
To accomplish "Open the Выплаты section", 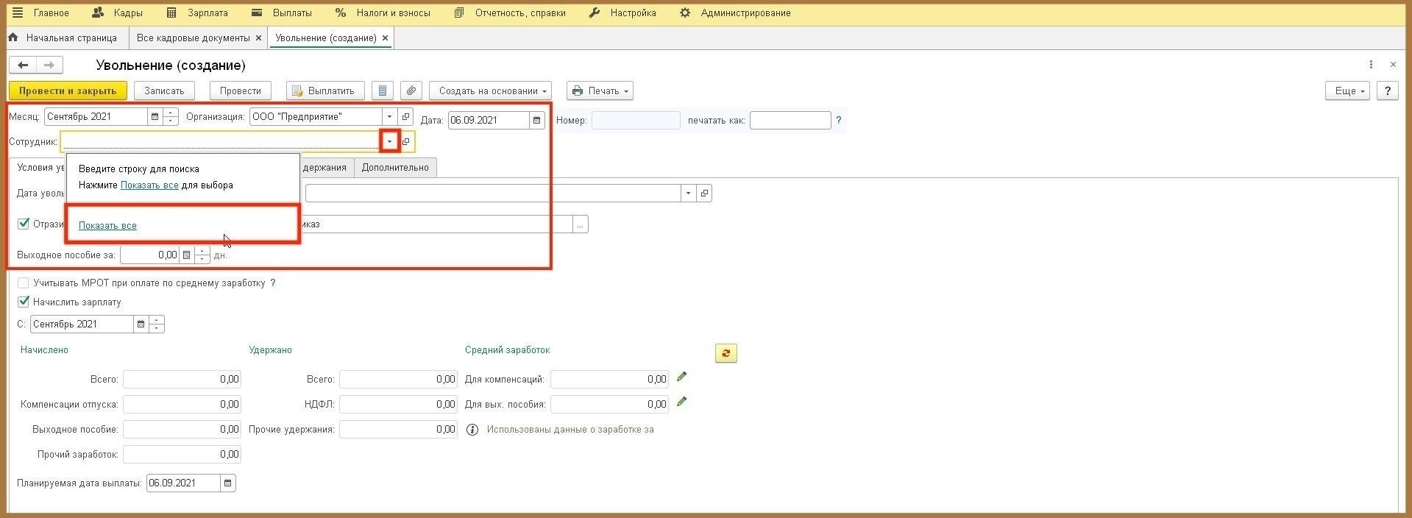I will pyautogui.click(x=282, y=13).
